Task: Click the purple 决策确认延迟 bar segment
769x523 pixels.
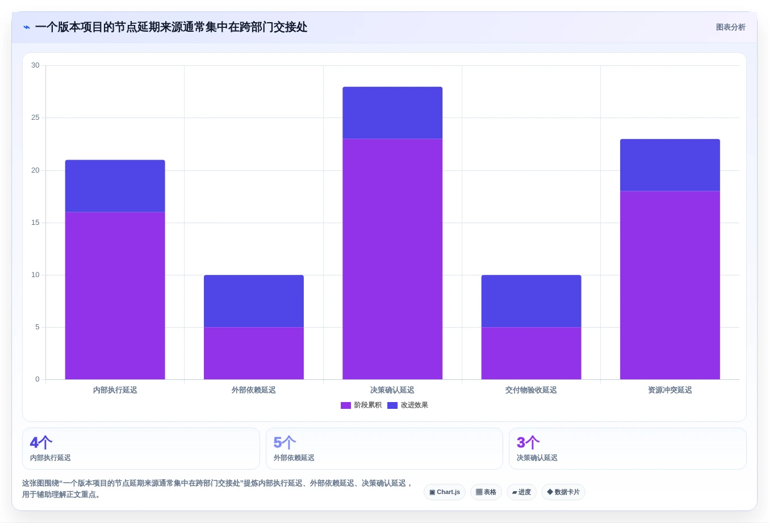Action: 392,259
